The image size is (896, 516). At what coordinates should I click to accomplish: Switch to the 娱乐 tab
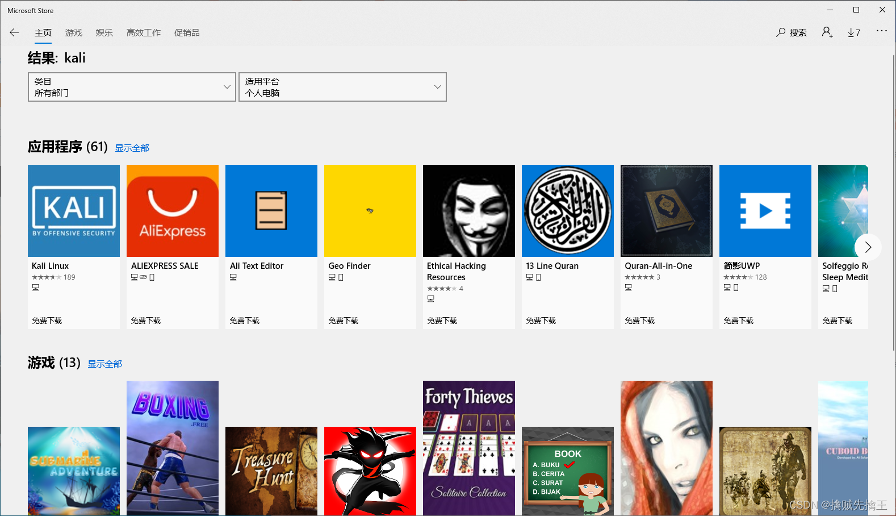click(x=104, y=33)
